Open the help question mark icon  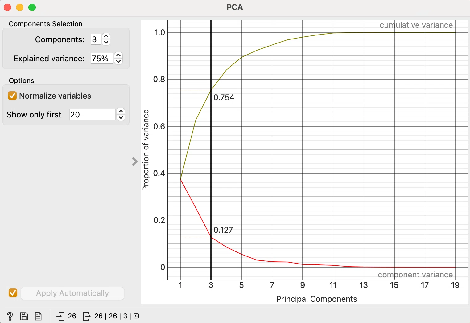[10, 316]
